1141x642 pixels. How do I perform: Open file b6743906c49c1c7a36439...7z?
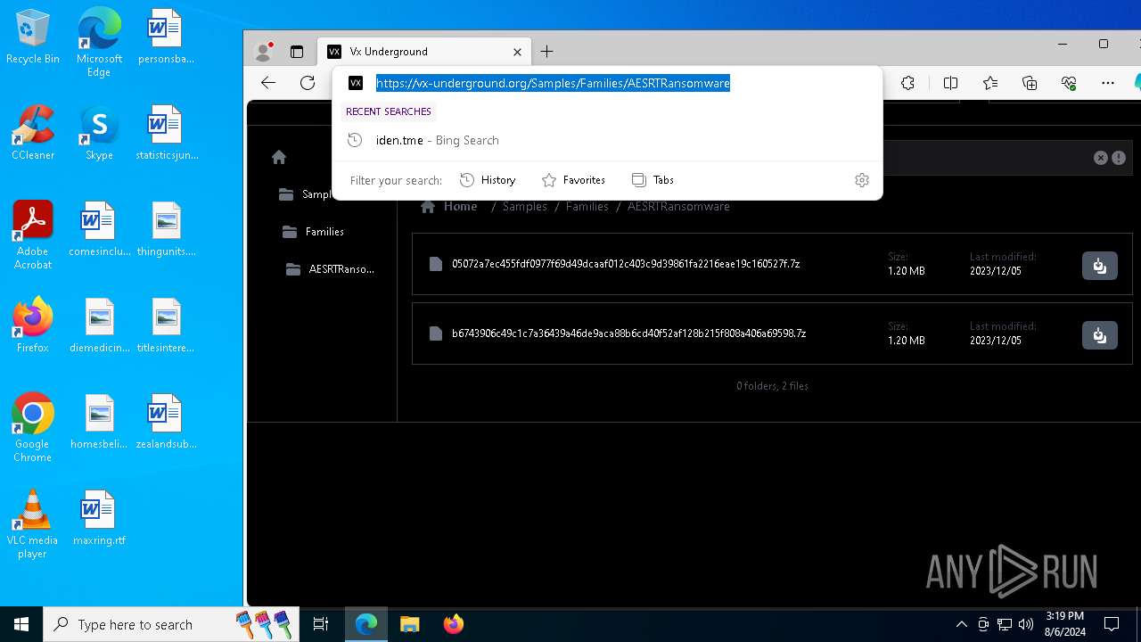click(628, 333)
